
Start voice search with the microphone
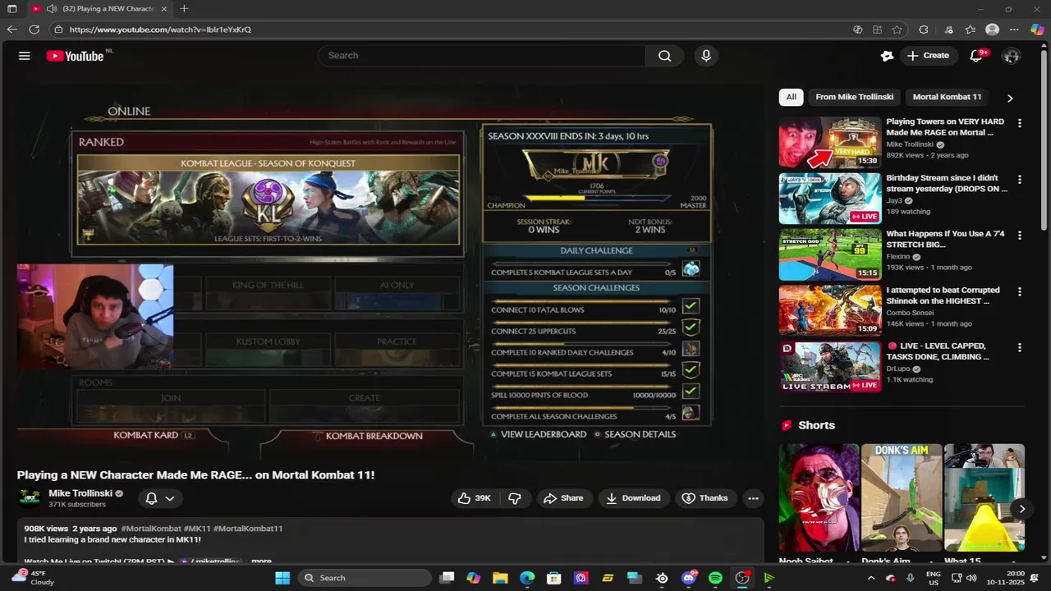(706, 56)
